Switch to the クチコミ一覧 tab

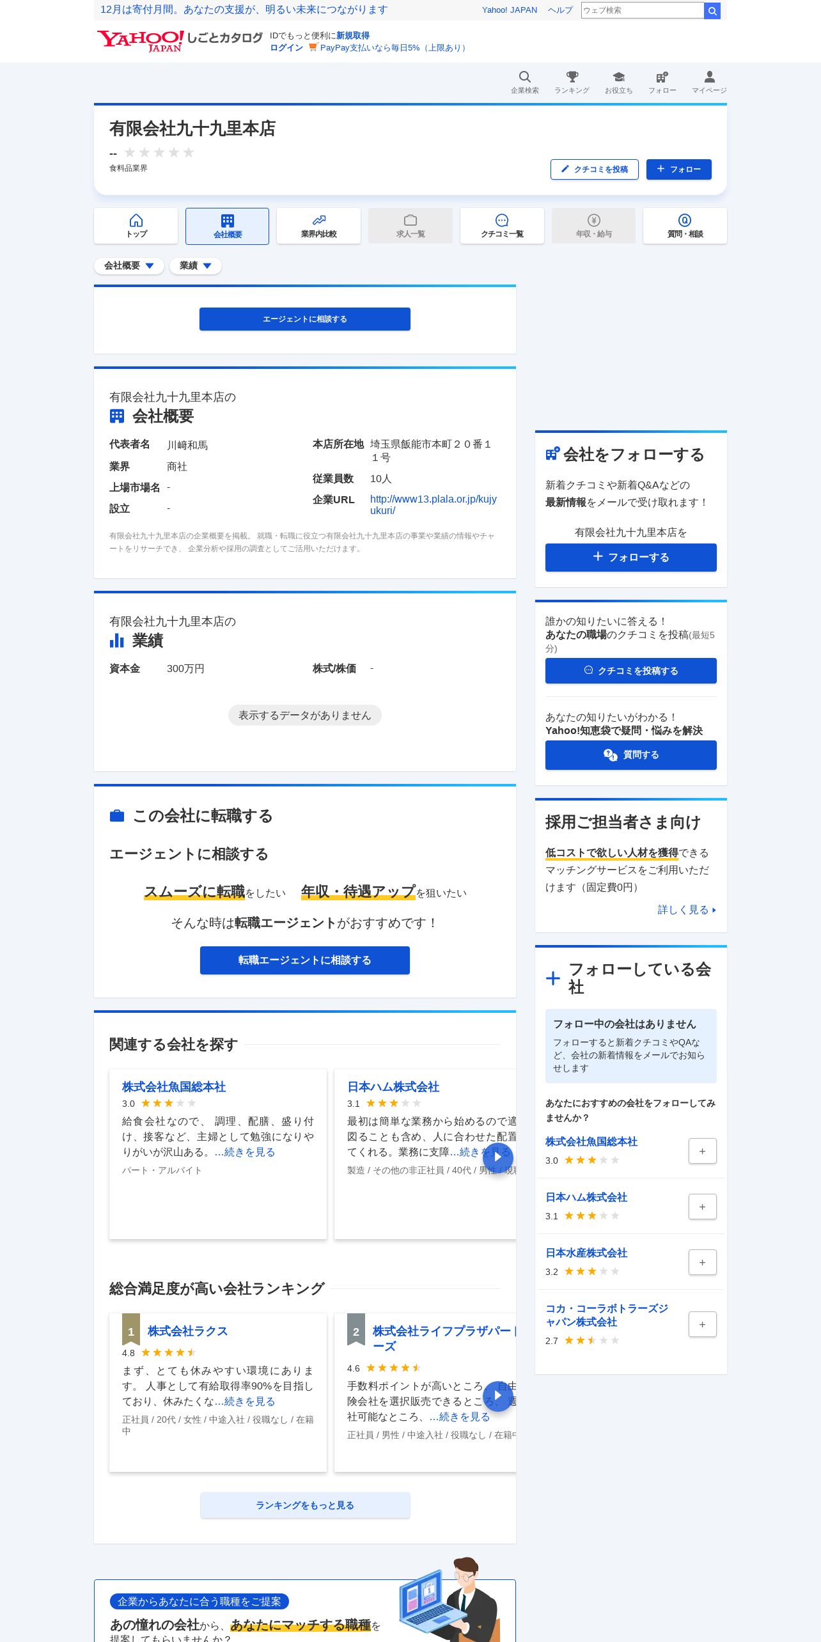click(502, 226)
